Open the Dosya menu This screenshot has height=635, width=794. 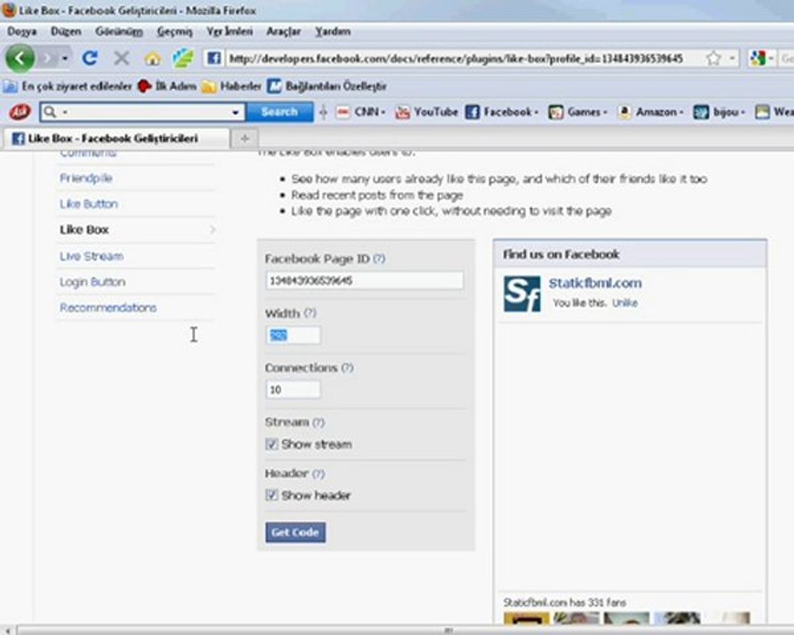click(22, 32)
